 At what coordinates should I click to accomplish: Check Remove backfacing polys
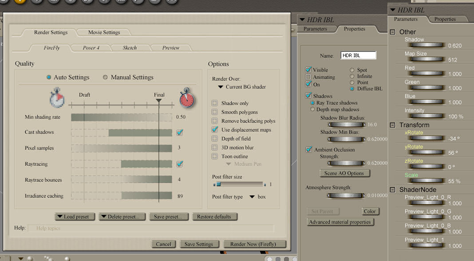point(215,121)
